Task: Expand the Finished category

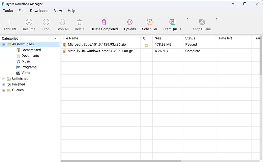Action: [x=4, y=85]
